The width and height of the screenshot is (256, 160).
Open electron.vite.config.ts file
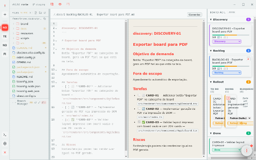click(31, 52)
